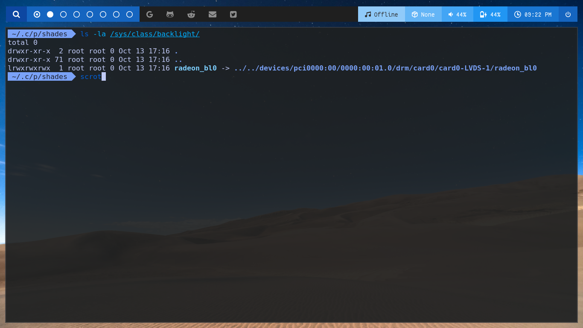Open mail from the envelope icon
The image size is (583, 328).
[212, 14]
